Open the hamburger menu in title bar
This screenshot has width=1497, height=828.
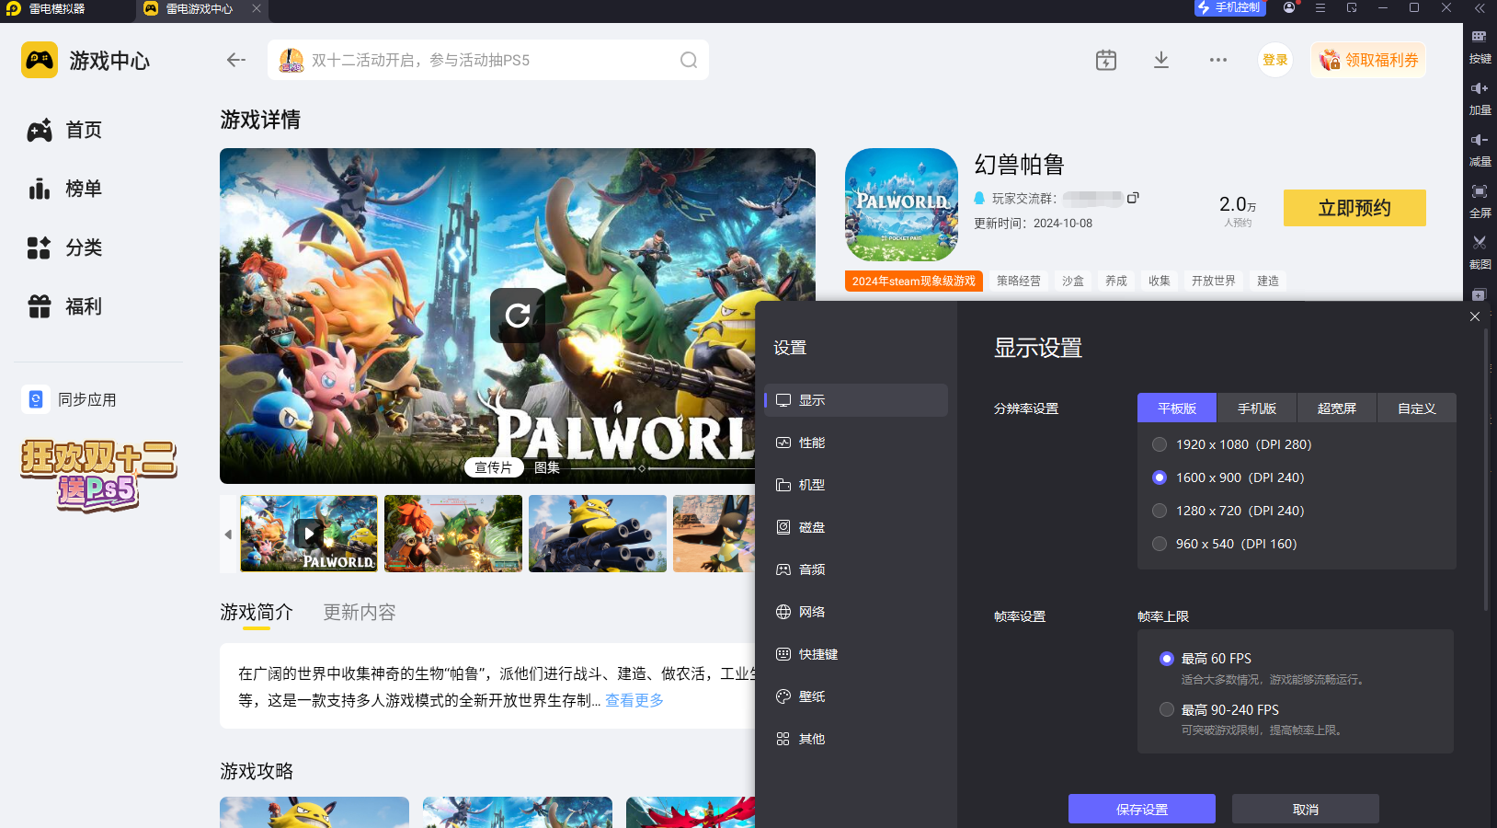[x=1320, y=7]
